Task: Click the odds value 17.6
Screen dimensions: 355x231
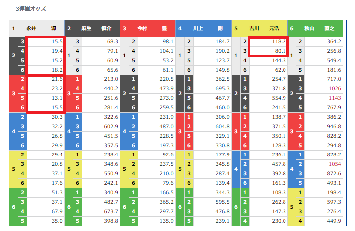Action: [57, 183]
